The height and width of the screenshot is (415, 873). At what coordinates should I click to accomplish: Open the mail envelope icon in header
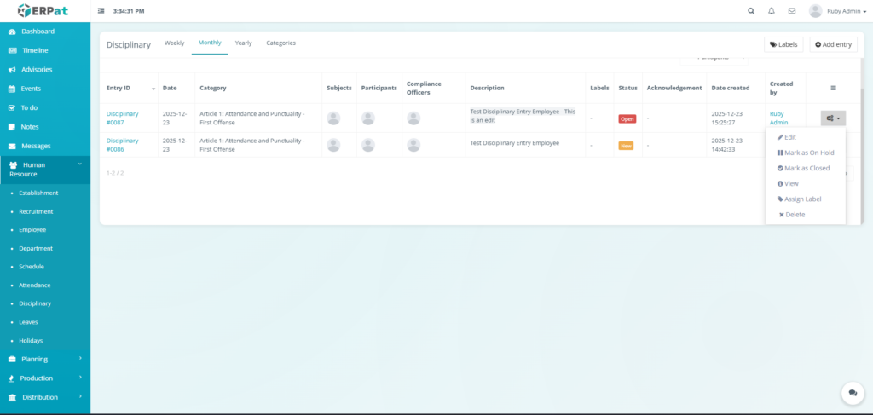pos(792,11)
